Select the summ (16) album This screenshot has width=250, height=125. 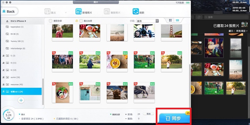tap(21, 77)
